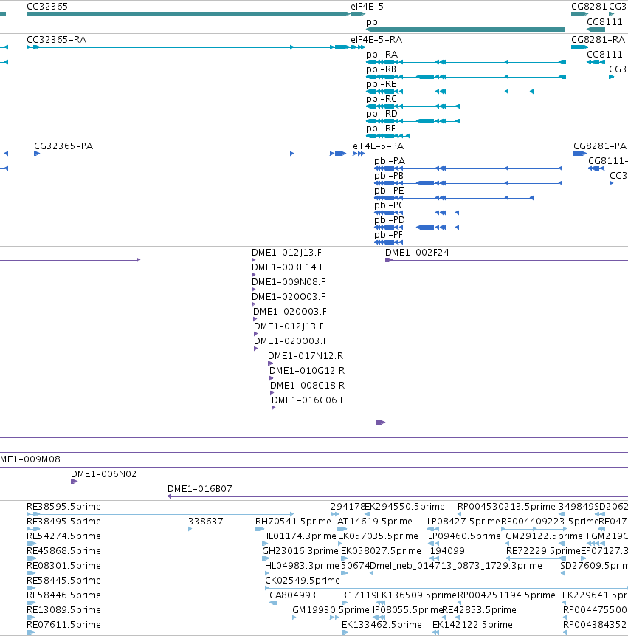Viewport: 628px width, 636px height.
Task: Select the CG8281-PA protein label
Action: 600,146
